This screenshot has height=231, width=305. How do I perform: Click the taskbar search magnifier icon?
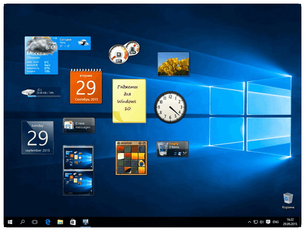(x=22, y=222)
